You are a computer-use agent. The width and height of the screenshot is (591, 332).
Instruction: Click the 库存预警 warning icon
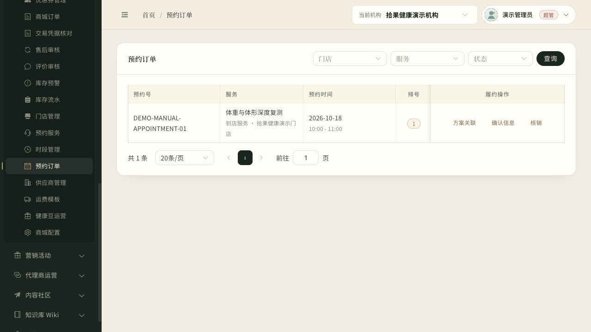click(28, 83)
